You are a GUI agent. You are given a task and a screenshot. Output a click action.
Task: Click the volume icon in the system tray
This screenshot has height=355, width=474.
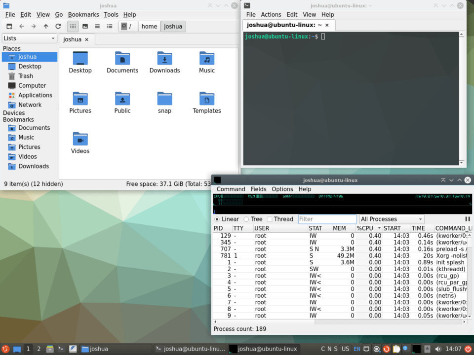(x=438, y=349)
